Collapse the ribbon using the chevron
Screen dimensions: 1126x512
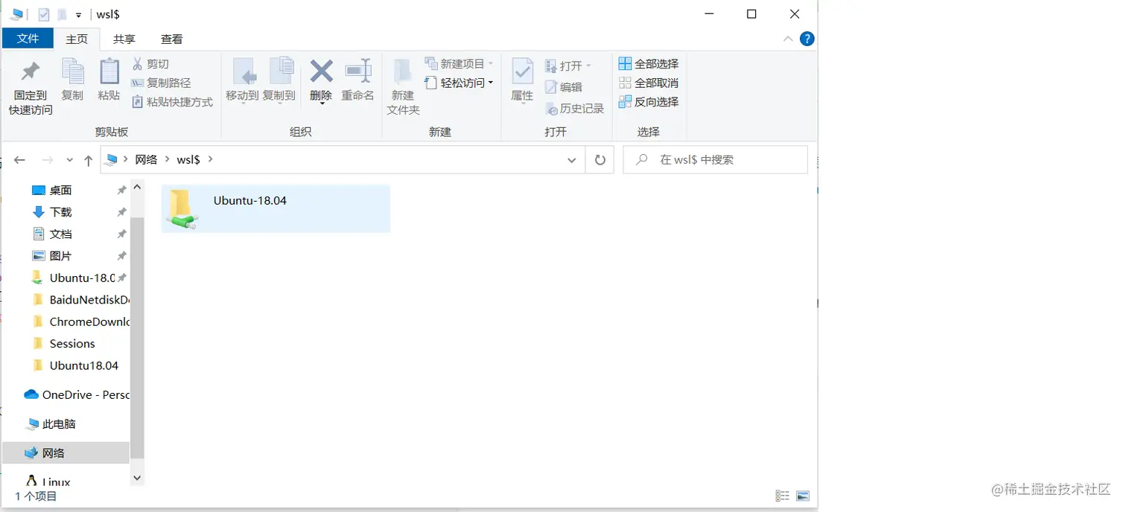[x=788, y=39]
